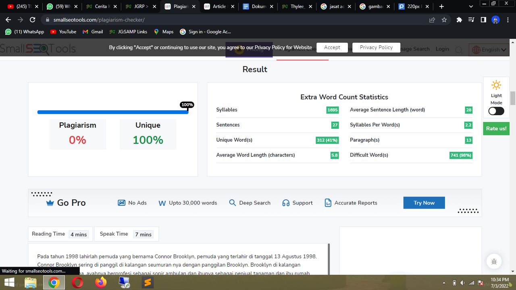Accept the privacy policy notice

tap(332, 48)
